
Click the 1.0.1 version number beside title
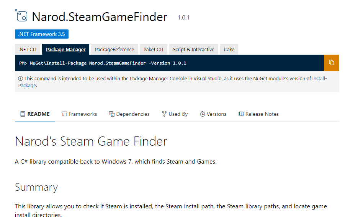(183, 18)
